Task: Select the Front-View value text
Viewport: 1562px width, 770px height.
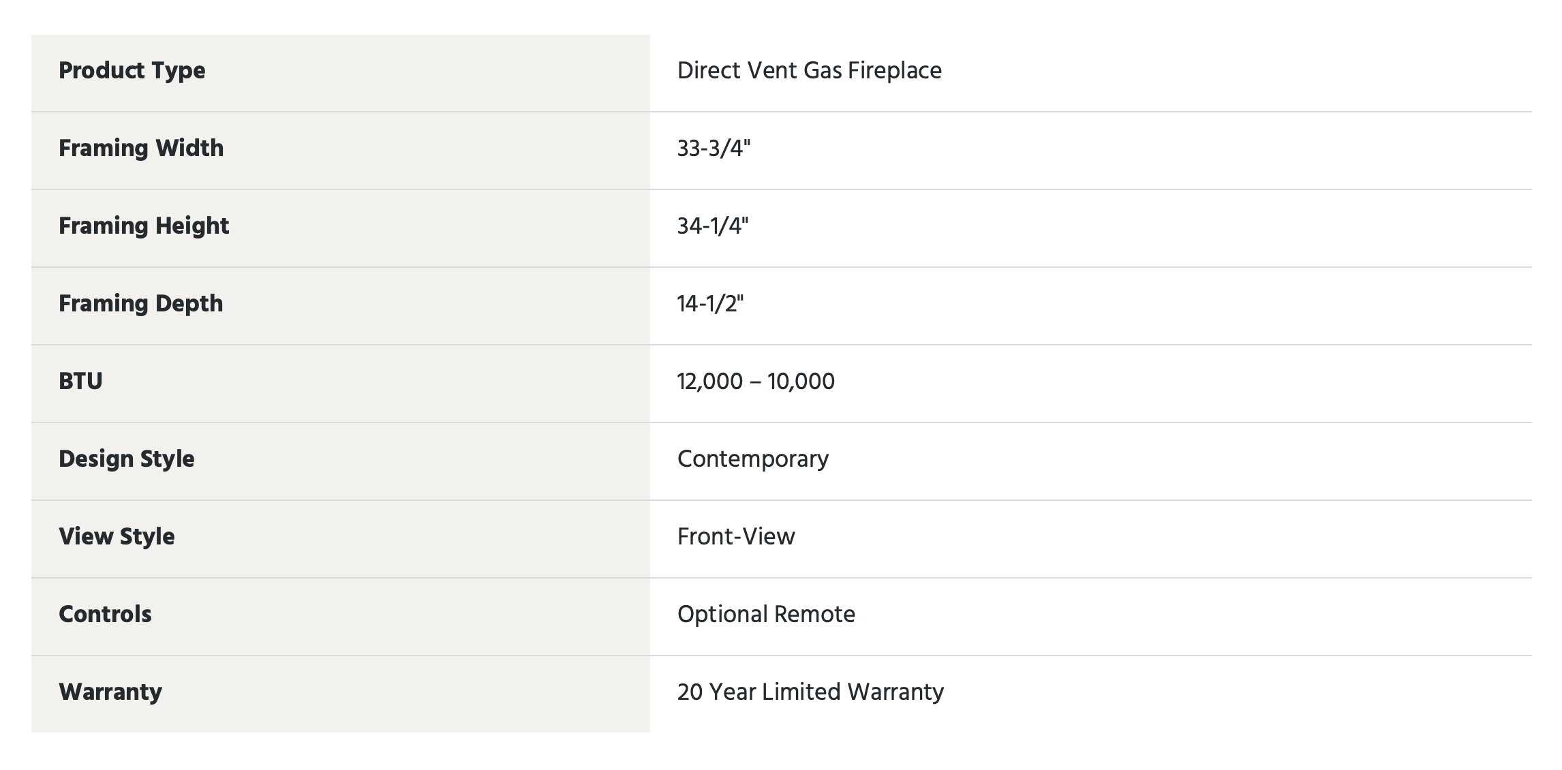Action: click(736, 537)
